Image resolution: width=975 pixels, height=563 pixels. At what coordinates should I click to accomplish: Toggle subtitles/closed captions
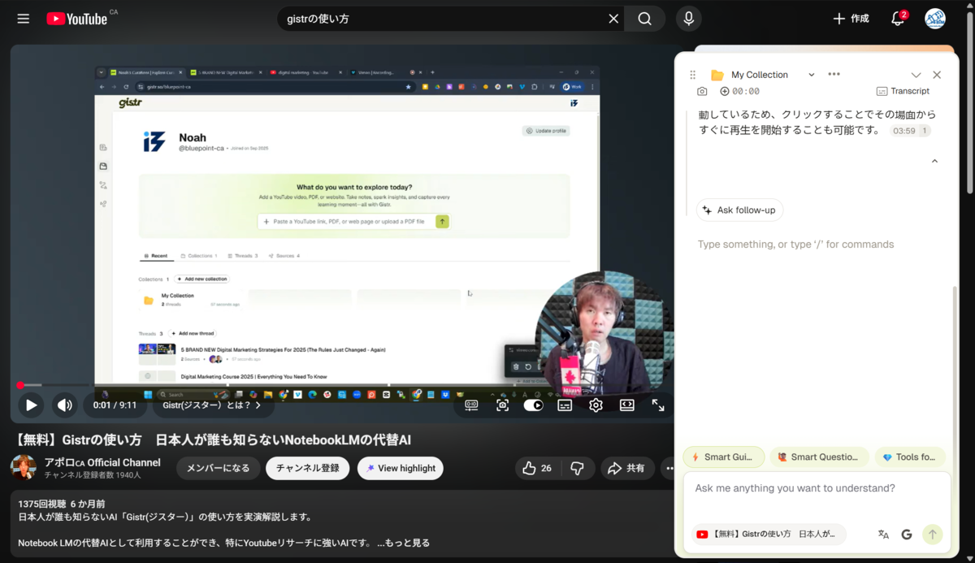(565, 405)
